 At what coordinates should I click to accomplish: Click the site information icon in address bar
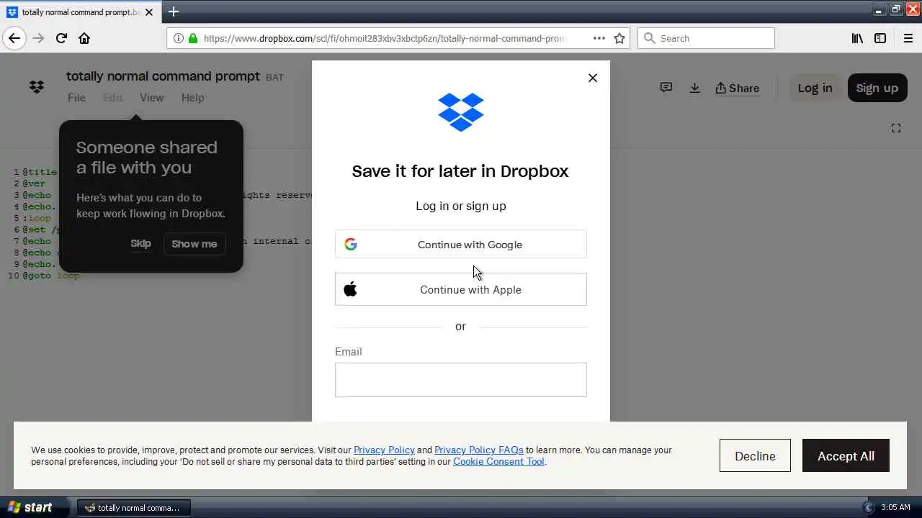pyautogui.click(x=179, y=38)
